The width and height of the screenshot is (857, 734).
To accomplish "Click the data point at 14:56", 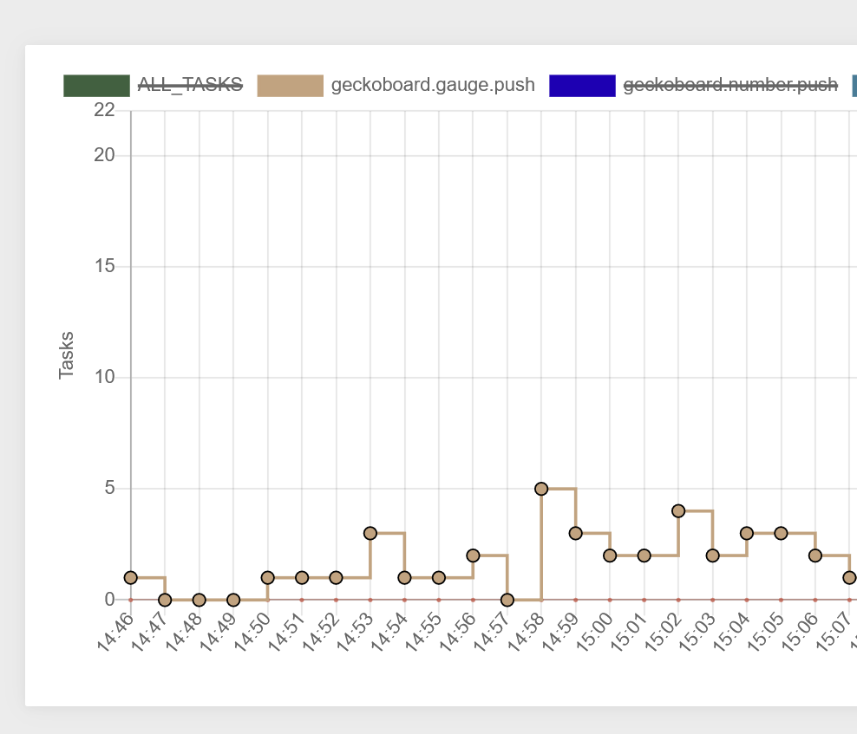I will 473,555.
